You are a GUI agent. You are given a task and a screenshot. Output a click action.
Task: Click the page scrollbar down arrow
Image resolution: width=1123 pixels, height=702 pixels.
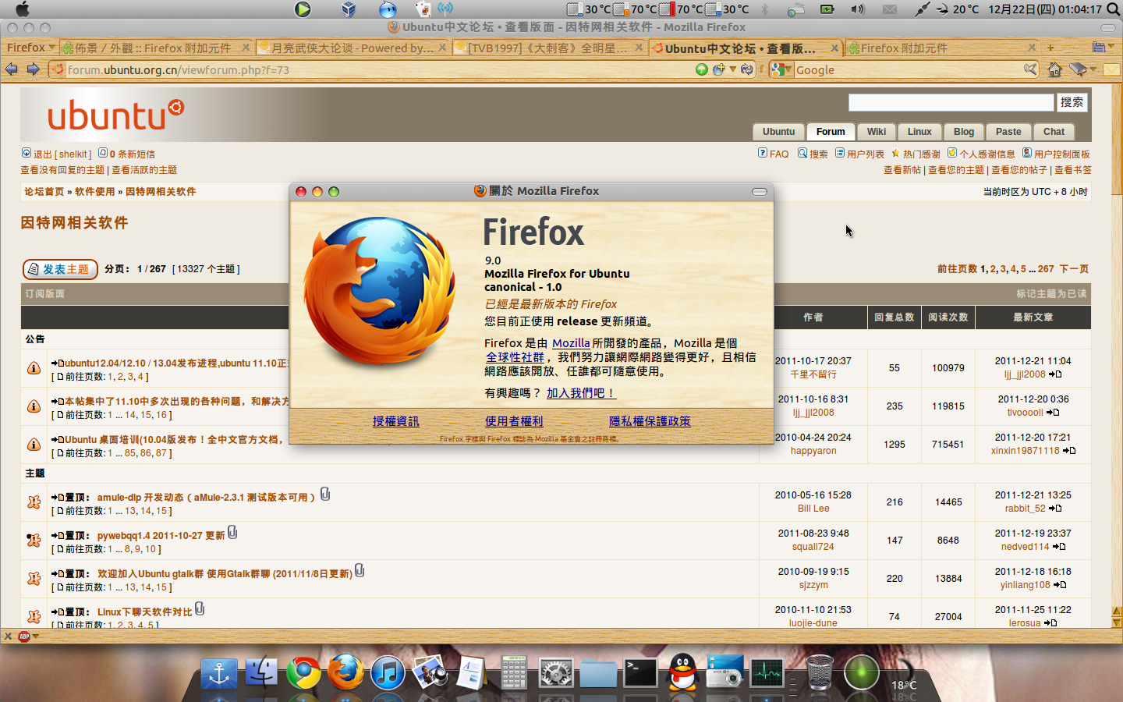(1117, 622)
